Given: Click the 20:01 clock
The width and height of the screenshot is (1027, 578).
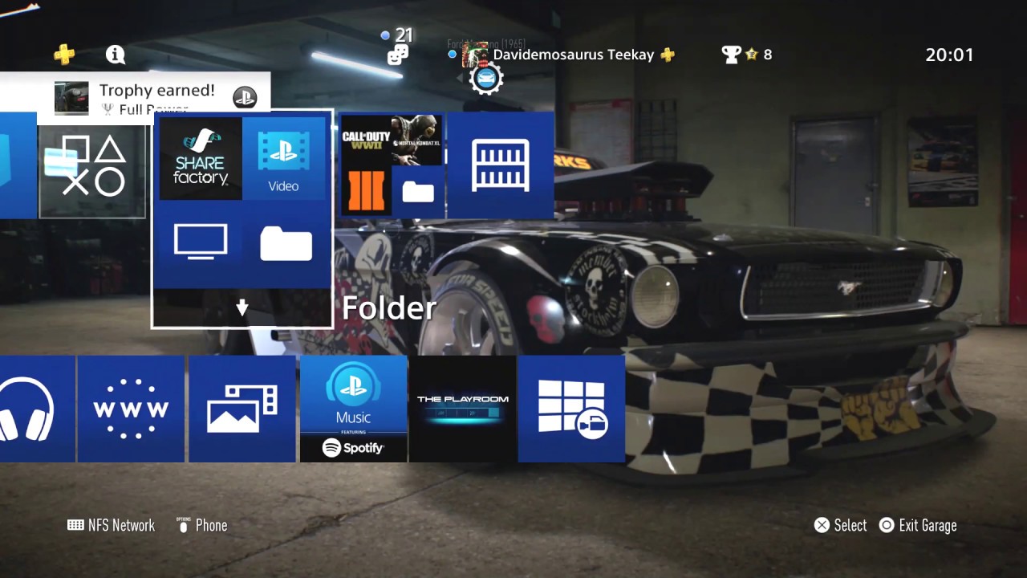Looking at the screenshot, I should pos(949,55).
